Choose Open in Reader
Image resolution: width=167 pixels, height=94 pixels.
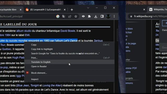(69, 66)
